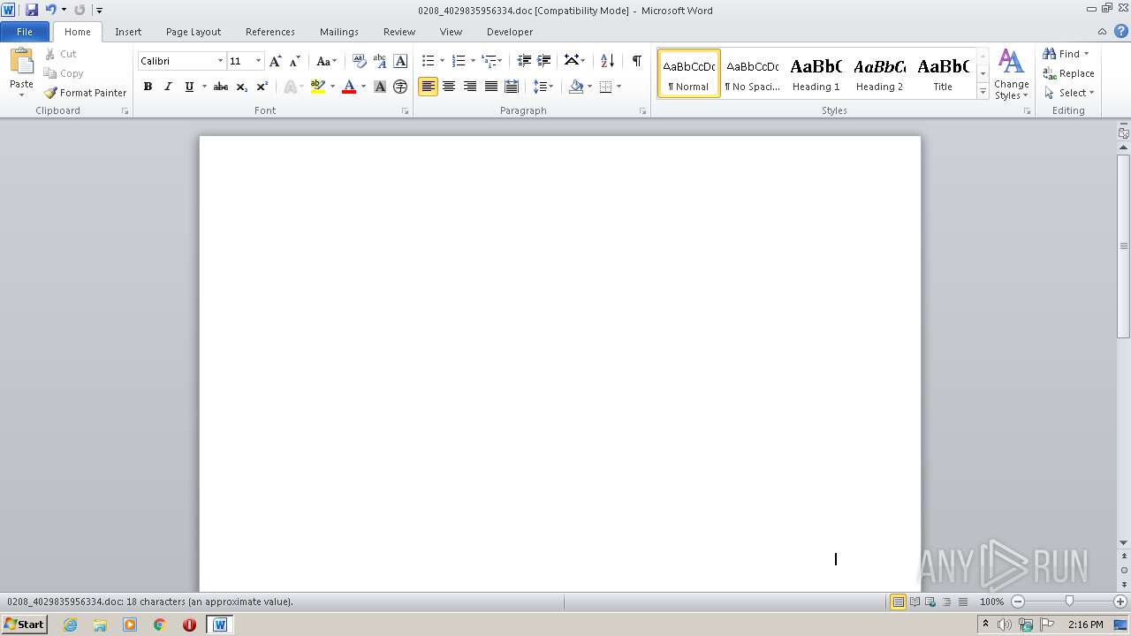
Task: Switch to the Insert tab
Action: click(128, 32)
